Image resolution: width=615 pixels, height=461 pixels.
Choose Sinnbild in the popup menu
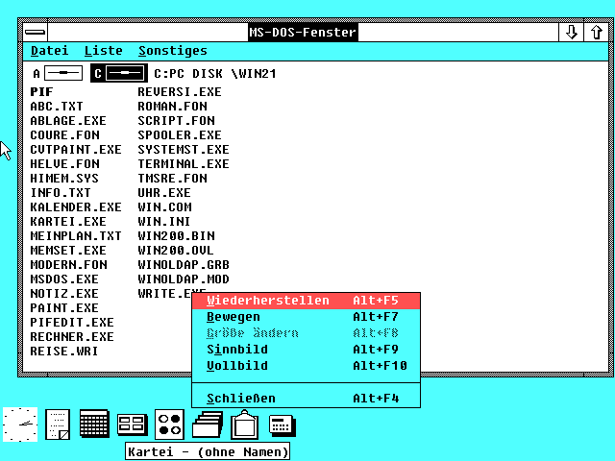[x=306, y=350]
